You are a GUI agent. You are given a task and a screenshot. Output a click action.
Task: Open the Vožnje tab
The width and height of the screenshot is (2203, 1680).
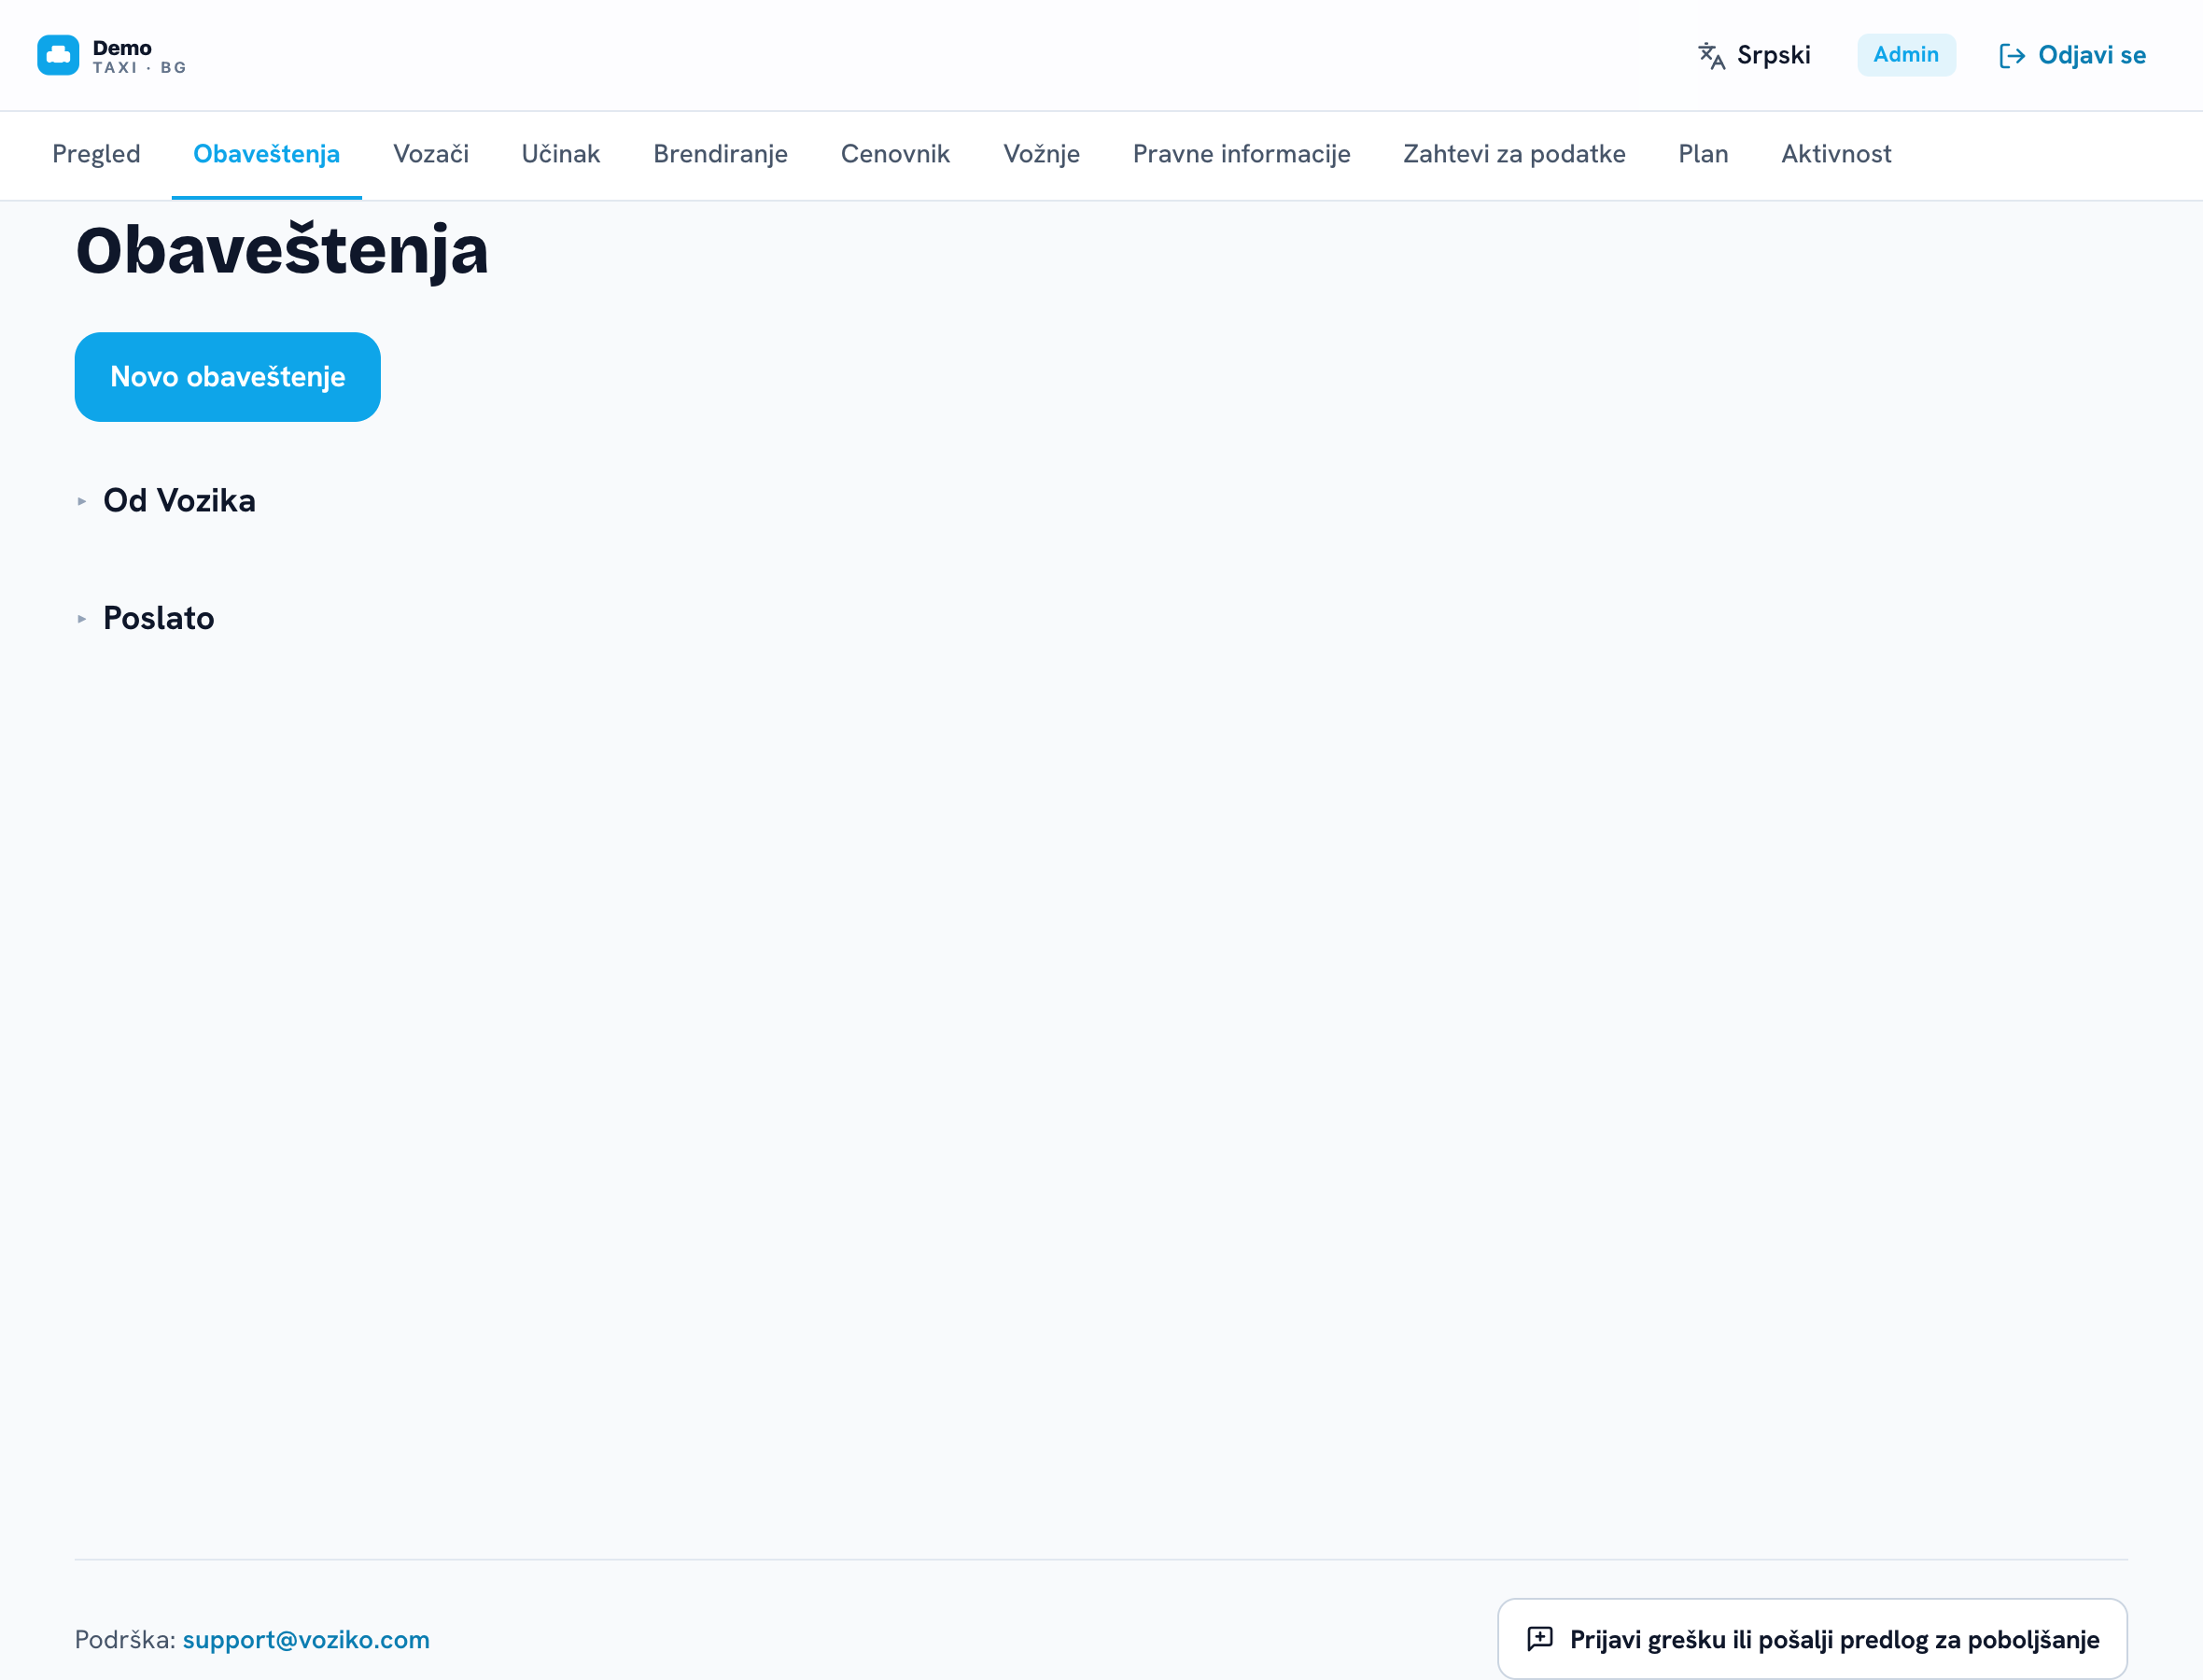(x=1041, y=154)
